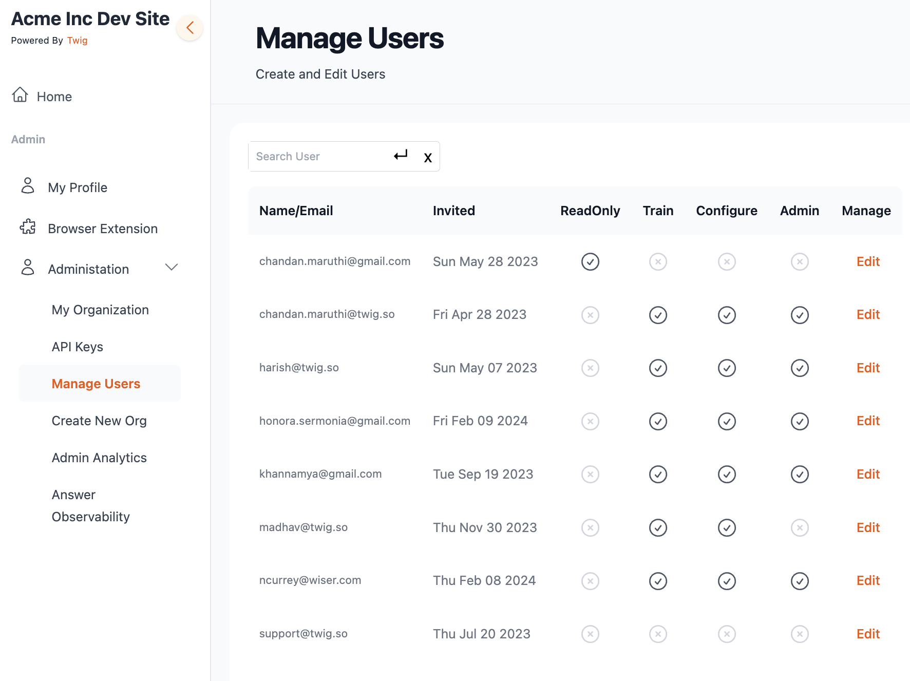
Task: Click the My Profile person icon
Action: point(28,186)
